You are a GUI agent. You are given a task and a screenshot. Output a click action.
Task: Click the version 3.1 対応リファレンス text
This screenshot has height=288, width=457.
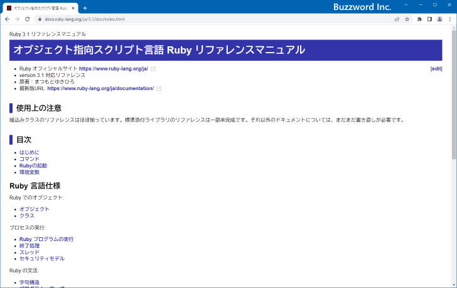point(52,75)
